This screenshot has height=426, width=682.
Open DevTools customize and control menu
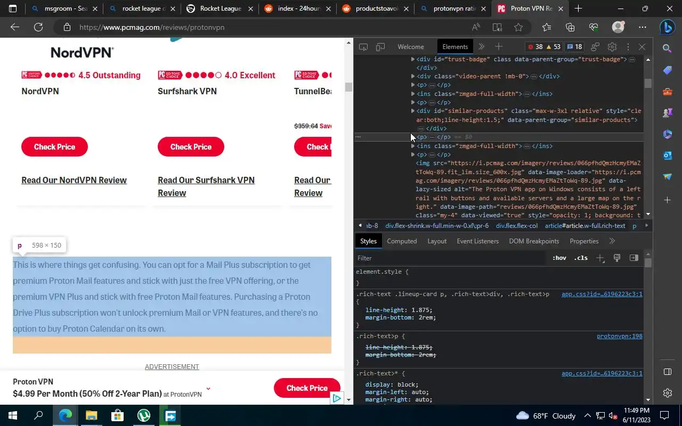click(628, 47)
